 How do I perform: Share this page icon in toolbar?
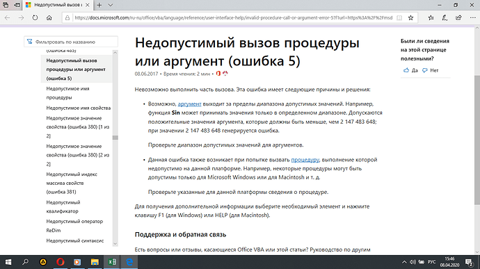pos(458,18)
